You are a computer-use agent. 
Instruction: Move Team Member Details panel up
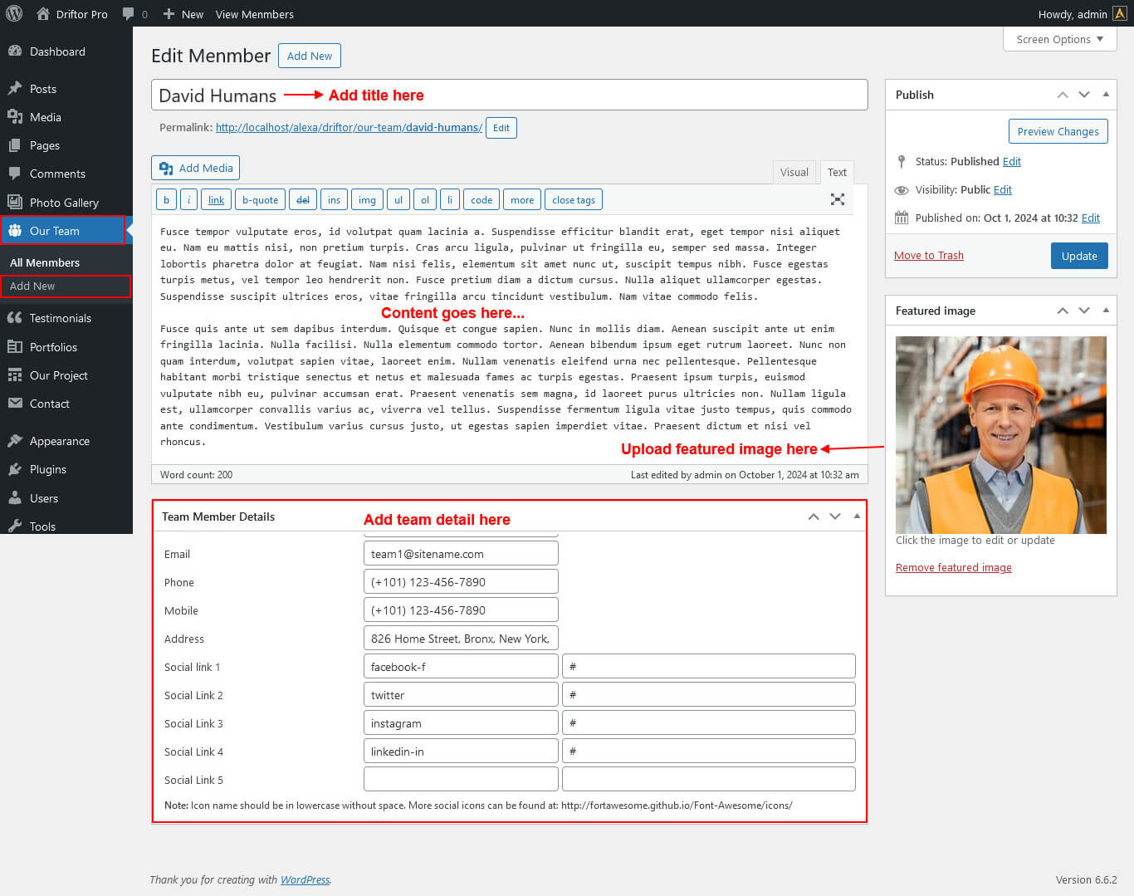814,517
